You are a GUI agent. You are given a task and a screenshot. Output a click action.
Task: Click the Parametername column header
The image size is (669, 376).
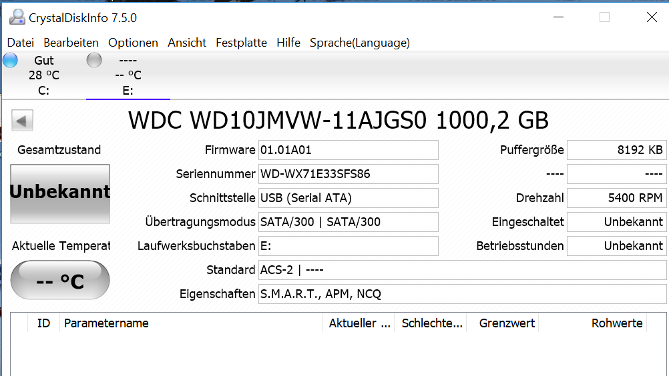(x=191, y=323)
